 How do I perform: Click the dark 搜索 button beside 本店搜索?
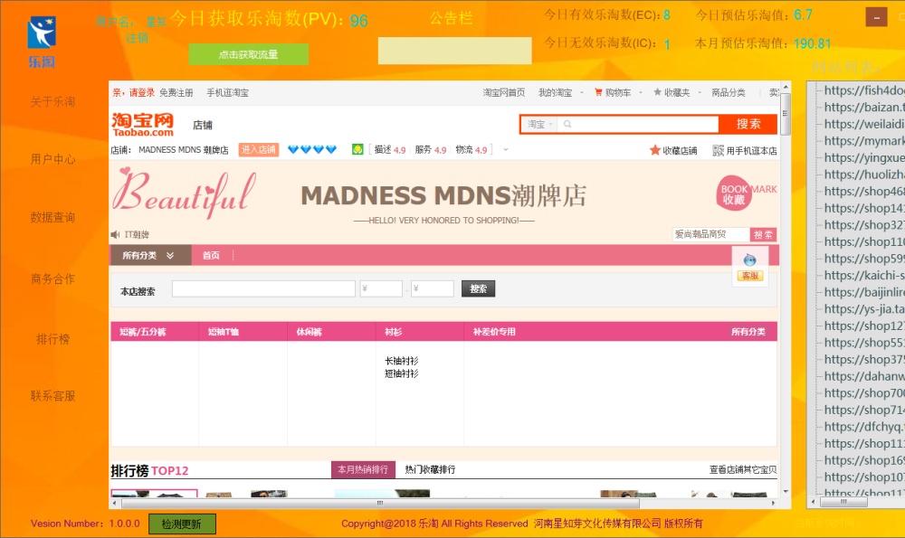[478, 289]
